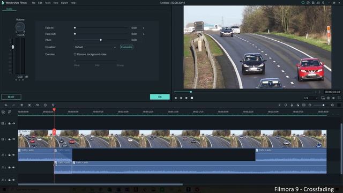Click the RESET button
This screenshot has width=343, height=193.
pyautogui.click(x=11, y=96)
